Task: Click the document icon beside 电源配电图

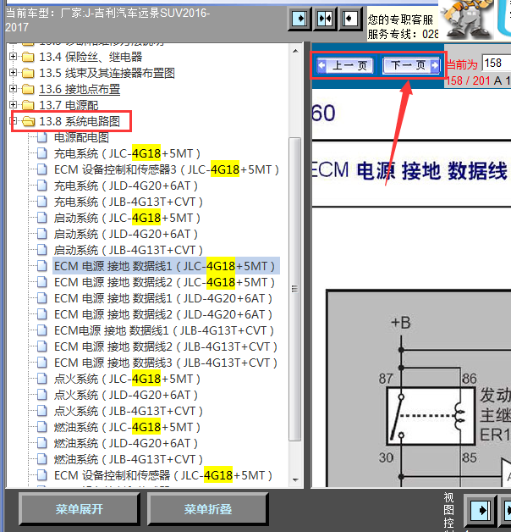Action: (42, 137)
